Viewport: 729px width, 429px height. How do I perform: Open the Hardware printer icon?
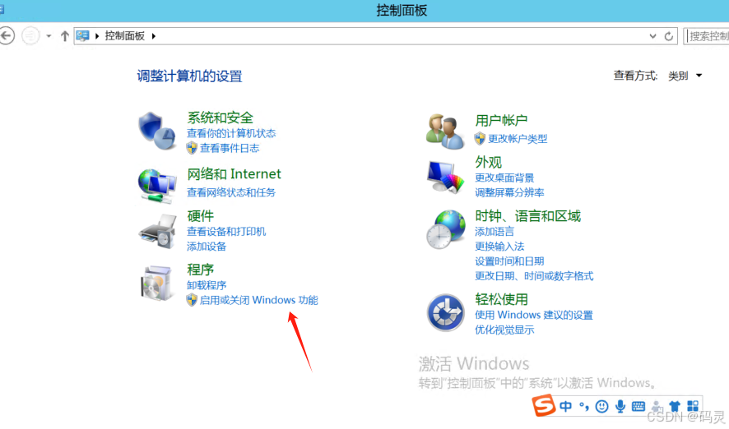(157, 231)
